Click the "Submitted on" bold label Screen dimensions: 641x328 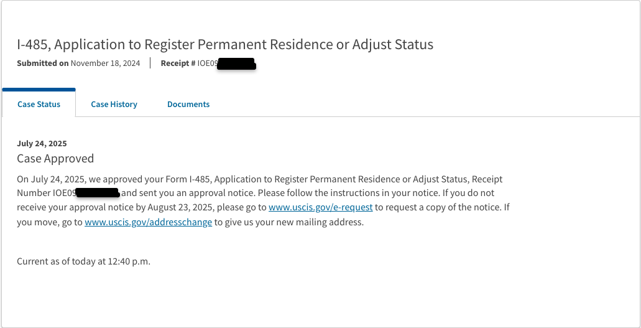point(43,63)
